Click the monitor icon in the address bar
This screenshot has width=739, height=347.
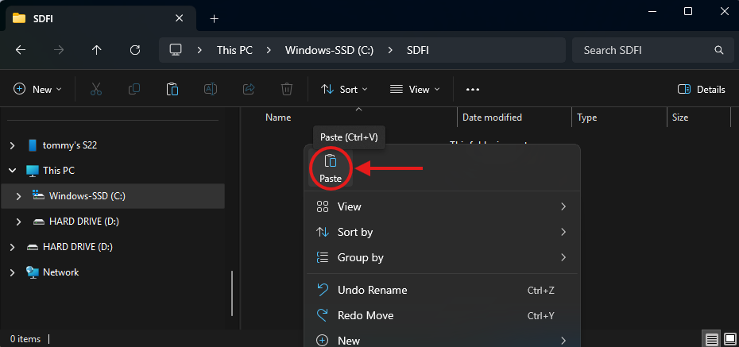pos(176,50)
